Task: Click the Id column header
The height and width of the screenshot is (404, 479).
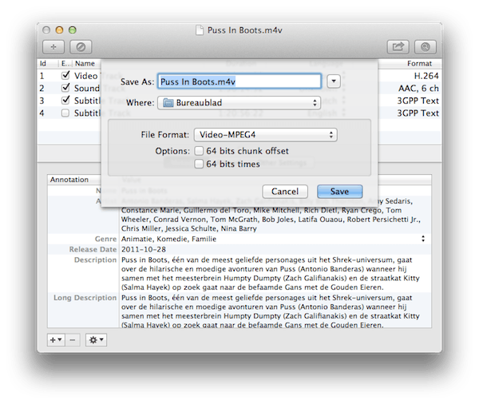Action: pos(43,63)
